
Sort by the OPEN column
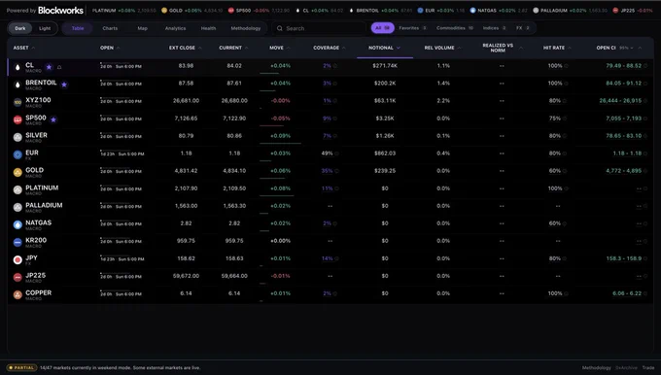110,48
